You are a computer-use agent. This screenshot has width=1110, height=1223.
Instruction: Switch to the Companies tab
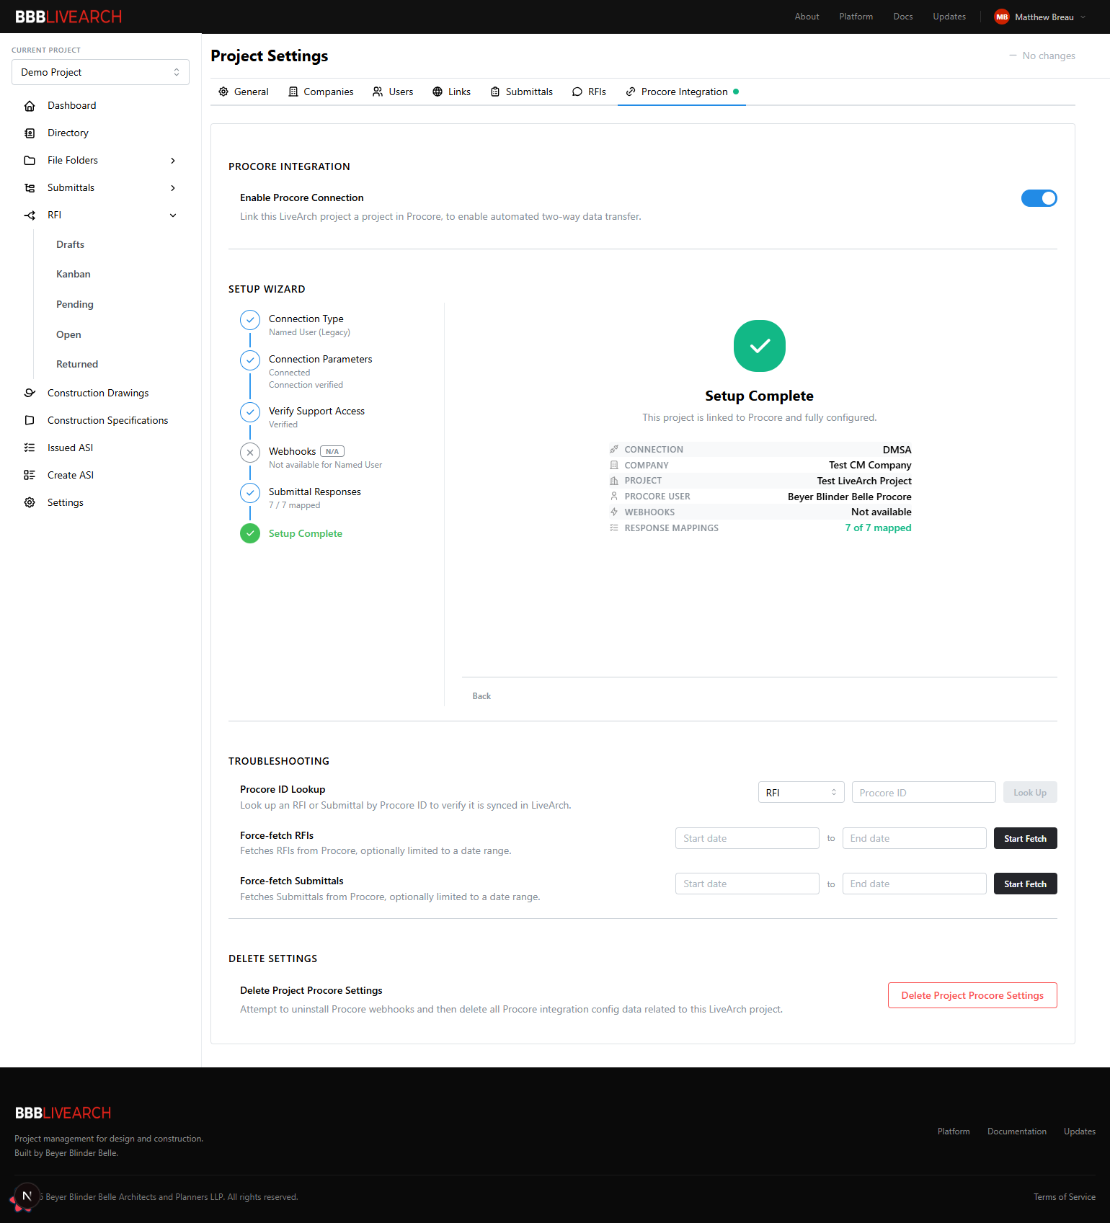click(321, 92)
